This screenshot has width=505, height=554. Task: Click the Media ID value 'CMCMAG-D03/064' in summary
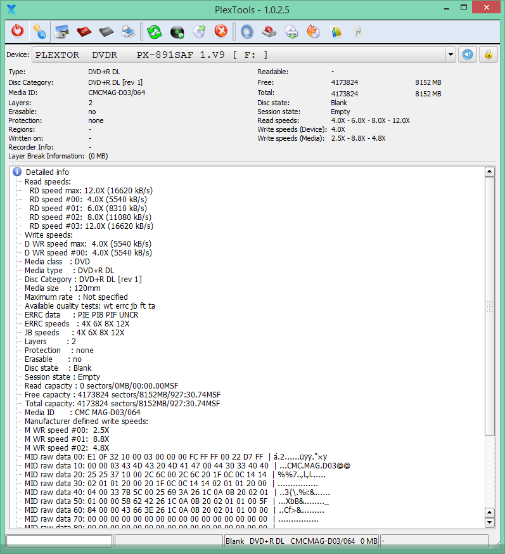point(117,93)
